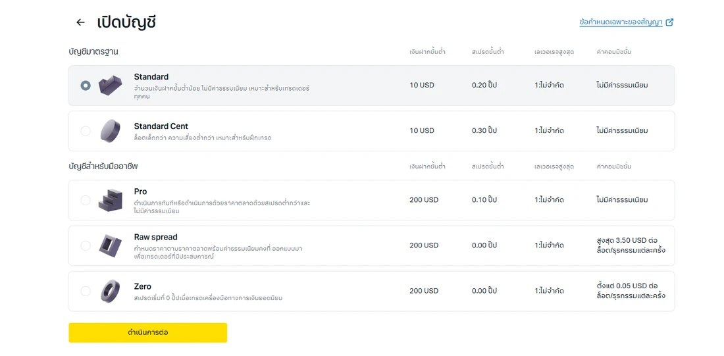Click the yellow ดำเนินการต่อ button

tap(147, 332)
